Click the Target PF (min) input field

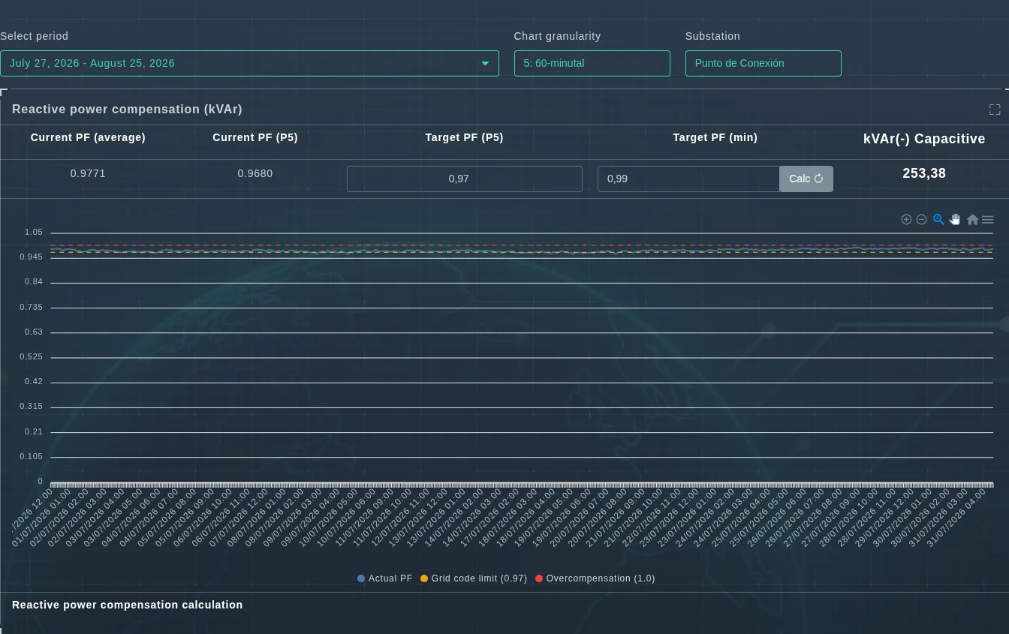pos(688,179)
